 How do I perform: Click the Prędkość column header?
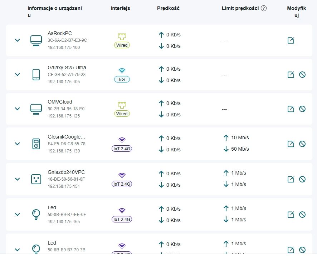click(x=168, y=8)
